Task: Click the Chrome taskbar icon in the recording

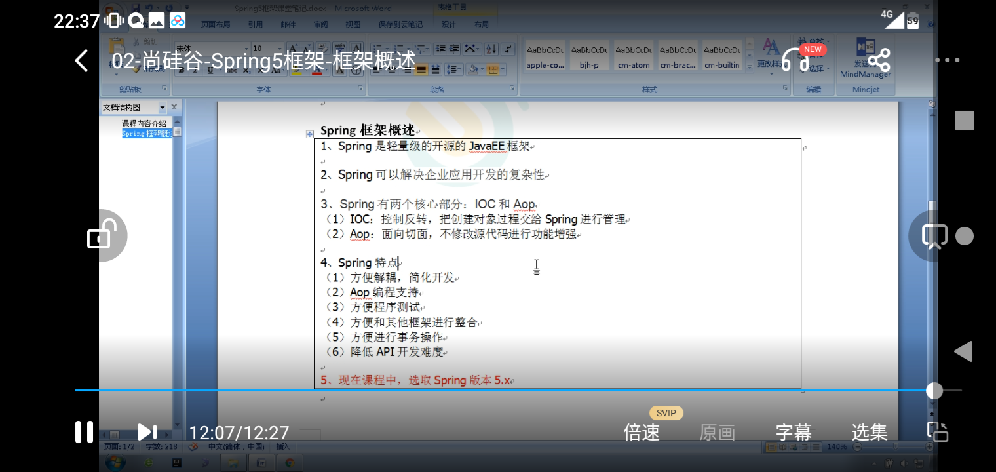Action: tap(289, 463)
